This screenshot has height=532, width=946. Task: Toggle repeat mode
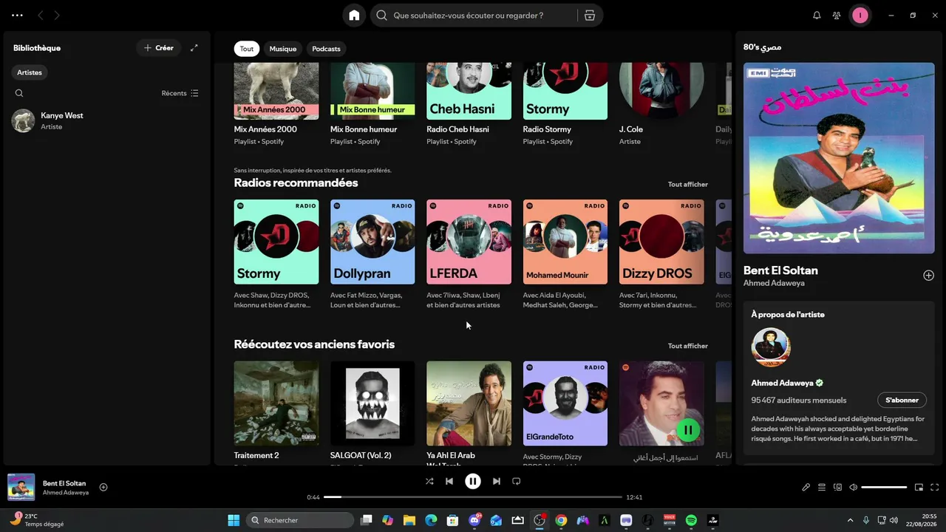(x=517, y=481)
